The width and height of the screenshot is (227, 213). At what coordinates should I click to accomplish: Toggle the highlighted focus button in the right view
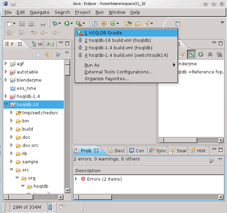click(x=192, y=54)
